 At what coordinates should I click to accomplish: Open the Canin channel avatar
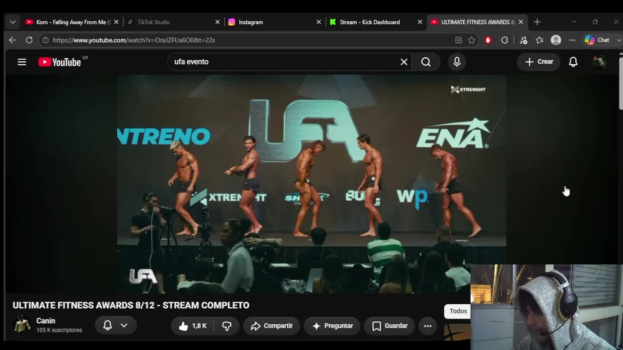click(22, 324)
